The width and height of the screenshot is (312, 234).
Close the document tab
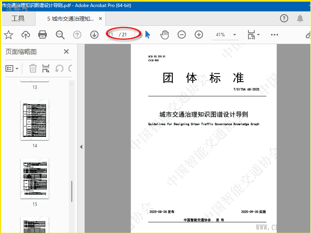pos(101,18)
